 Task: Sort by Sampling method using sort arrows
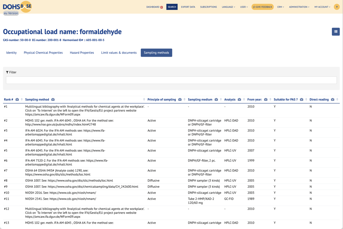[x=144, y=100]
